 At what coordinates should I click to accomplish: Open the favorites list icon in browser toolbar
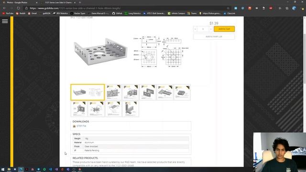click(x=280, y=8)
